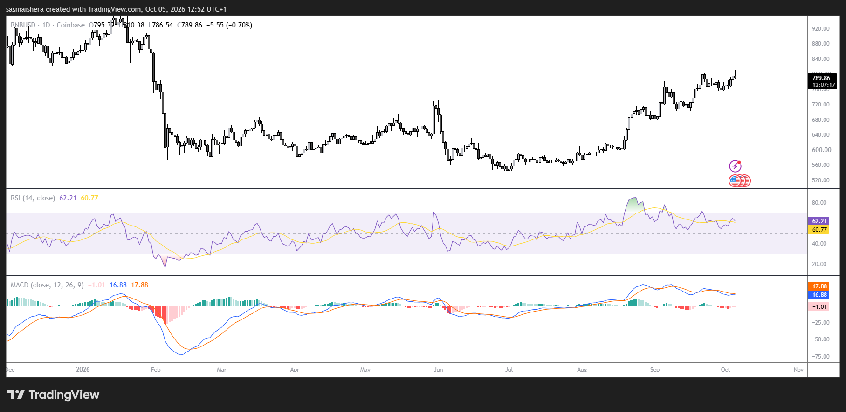The image size is (846, 412).
Task: Click the blue 16.88 tag on MACD axis
Action: pos(819,295)
